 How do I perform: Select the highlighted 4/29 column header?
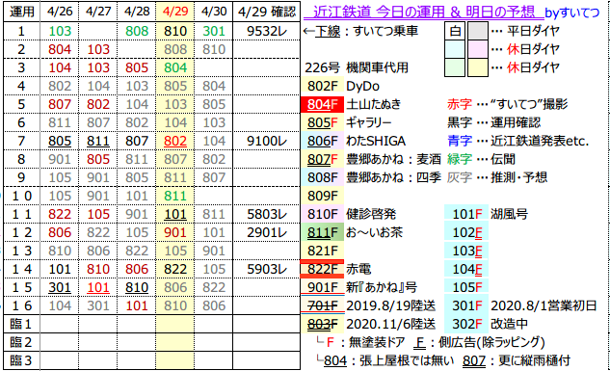pyautogui.click(x=175, y=12)
